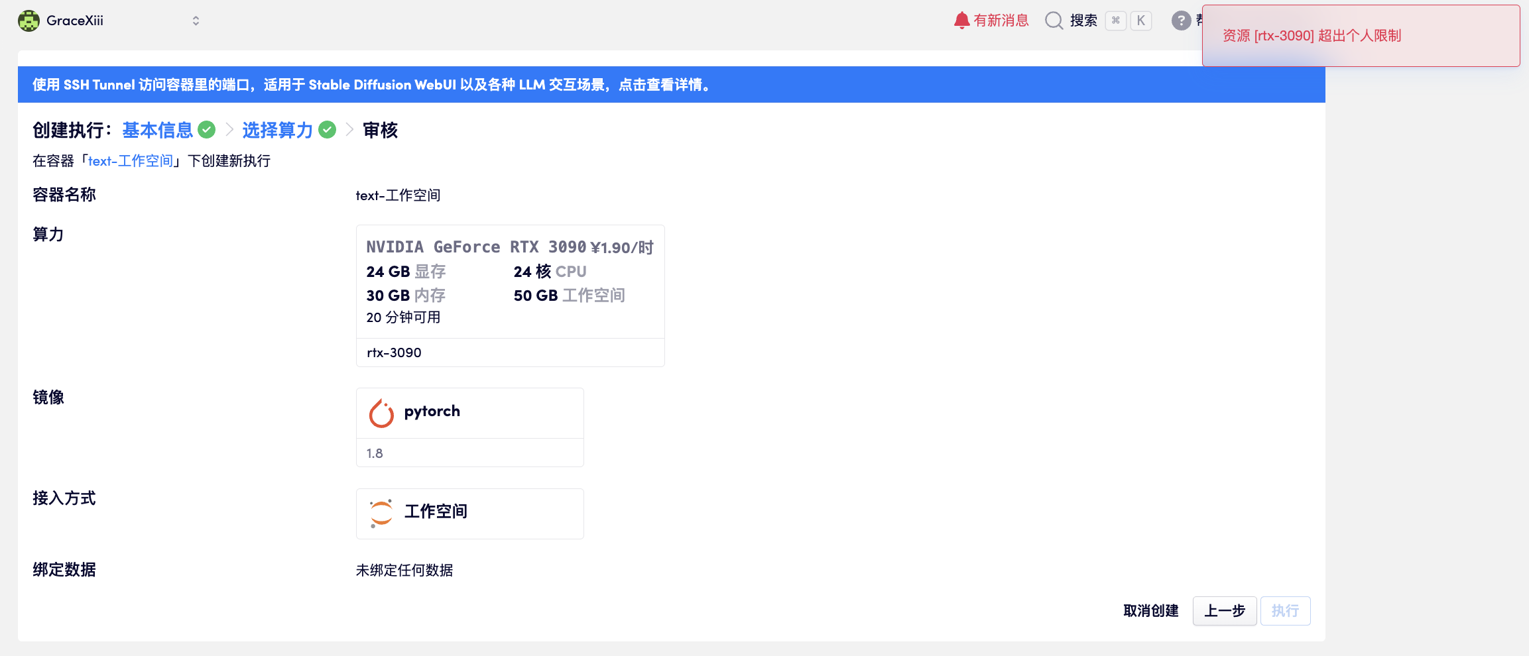Click the red notification bell icon

point(961,21)
